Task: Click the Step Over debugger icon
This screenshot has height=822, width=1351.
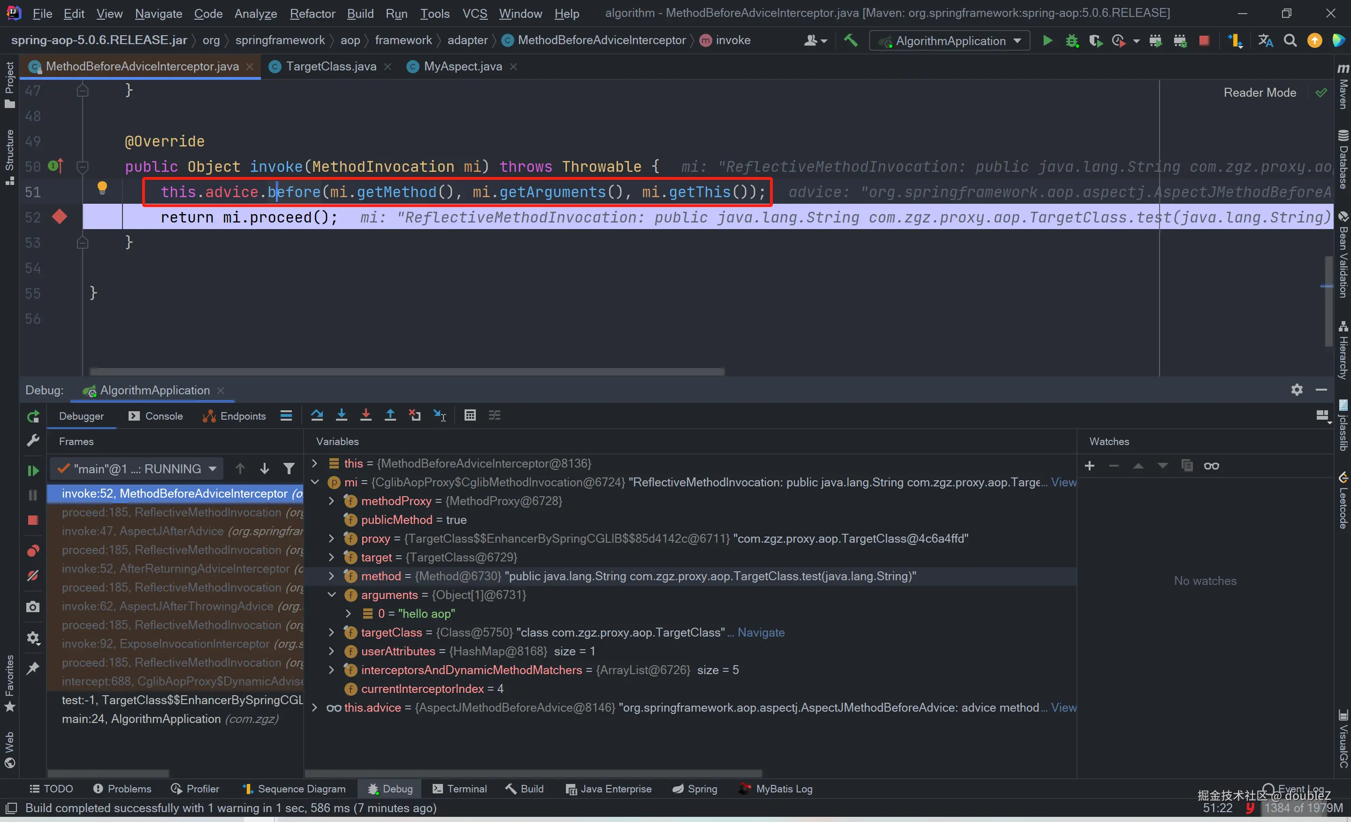Action: (x=317, y=415)
